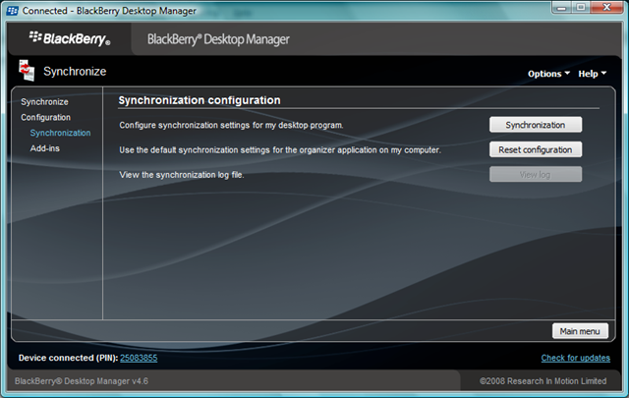Close the Desktop Manager window
Image resolution: width=629 pixels, height=398 pixels.
(607, 8)
